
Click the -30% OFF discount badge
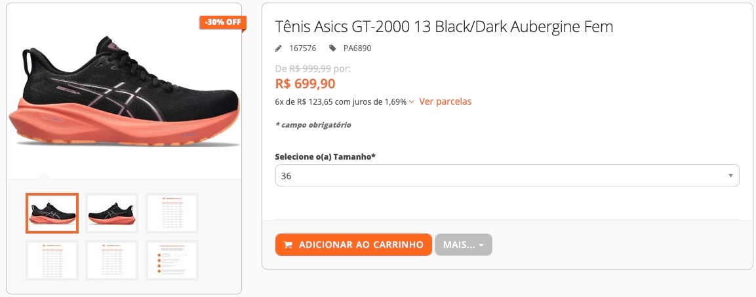pyautogui.click(x=222, y=22)
